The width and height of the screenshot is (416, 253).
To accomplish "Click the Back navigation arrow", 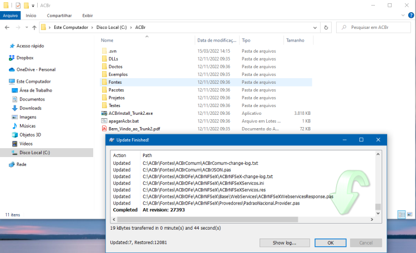I will click(x=7, y=27).
